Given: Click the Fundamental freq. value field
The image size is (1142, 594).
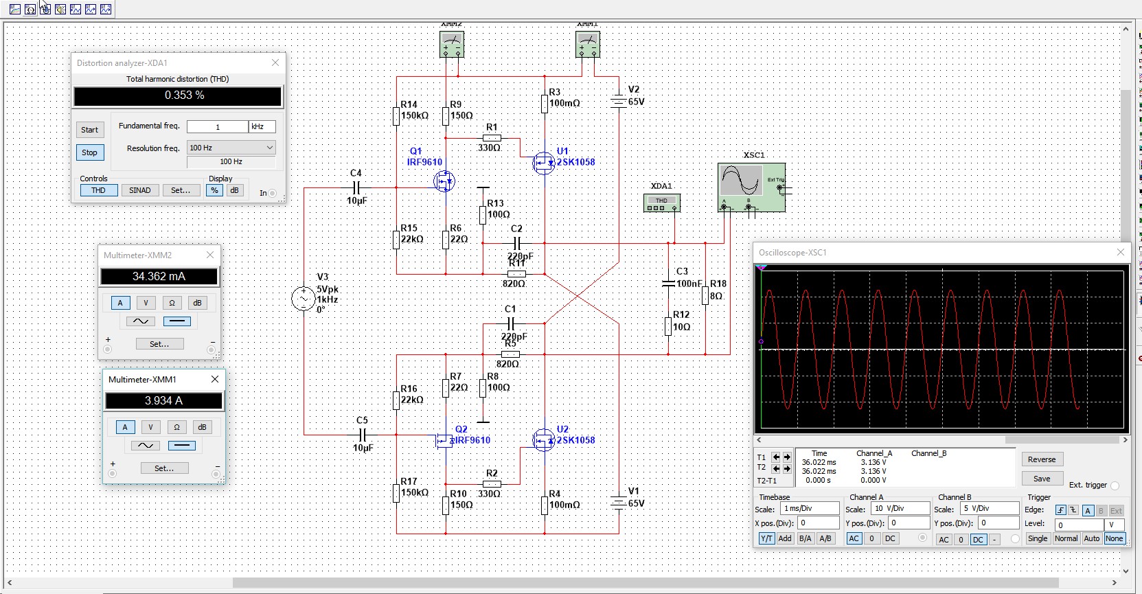Looking at the screenshot, I should [218, 126].
